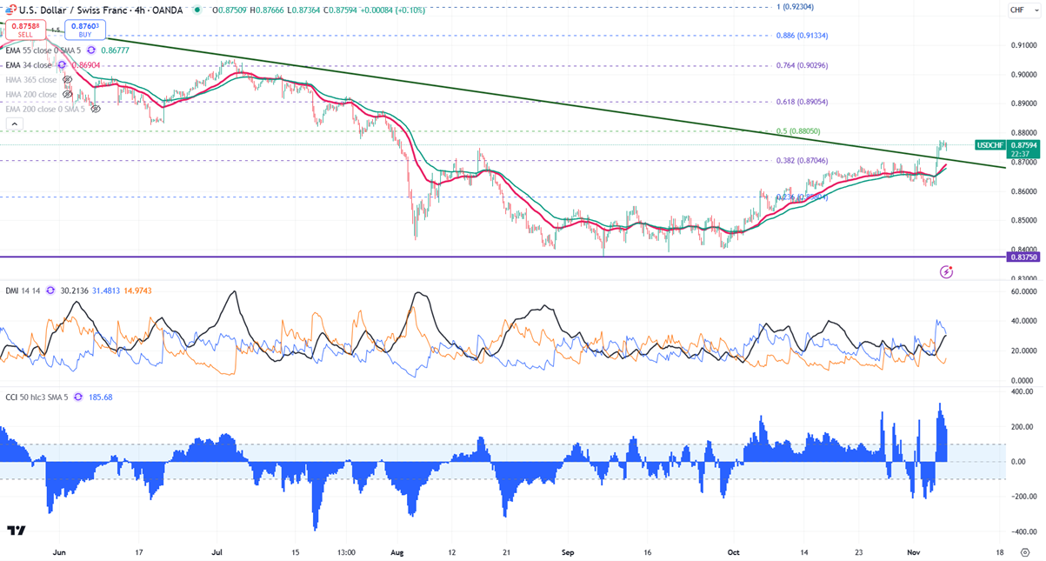Click the USDCHF price label tag
The height and width of the screenshot is (561, 1046).
[991, 144]
